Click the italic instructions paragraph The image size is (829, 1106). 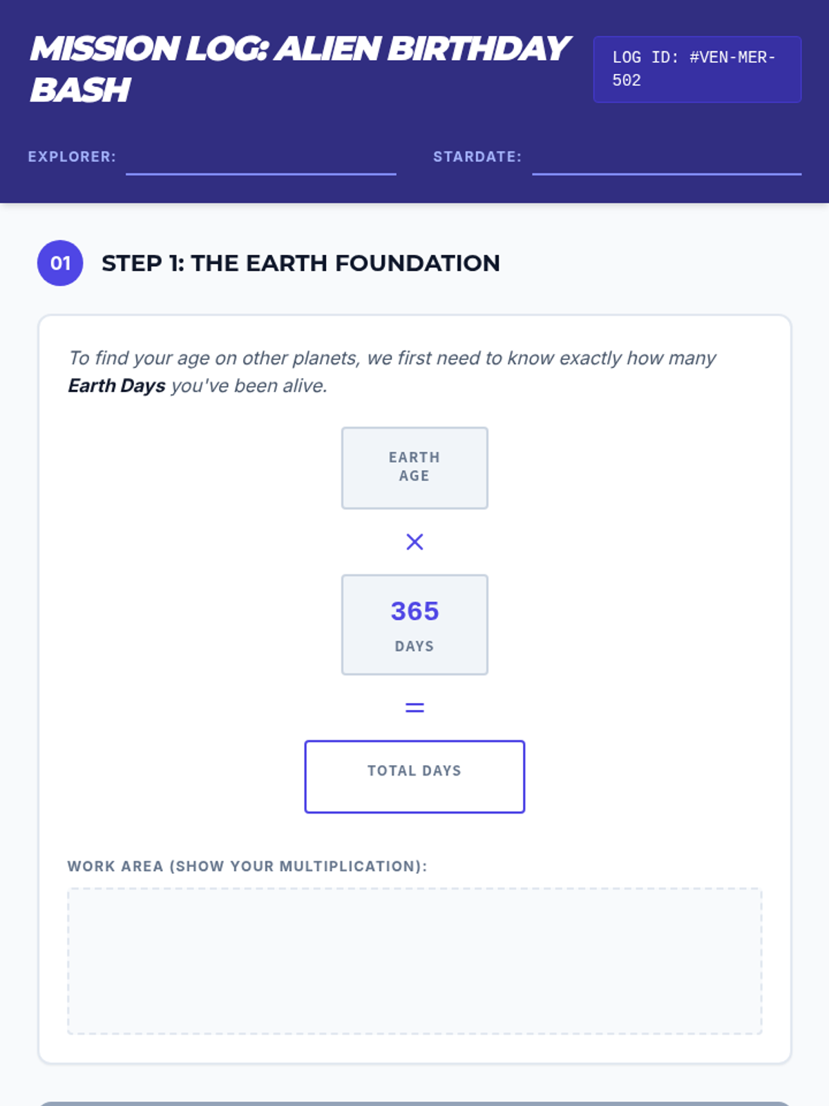pos(392,372)
